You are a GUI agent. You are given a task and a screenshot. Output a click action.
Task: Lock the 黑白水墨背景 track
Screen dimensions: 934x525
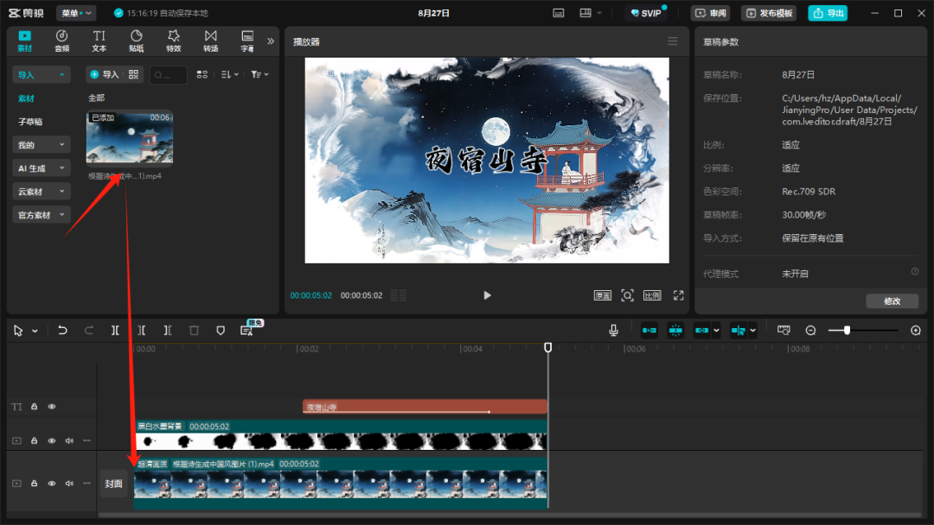tap(35, 440)
